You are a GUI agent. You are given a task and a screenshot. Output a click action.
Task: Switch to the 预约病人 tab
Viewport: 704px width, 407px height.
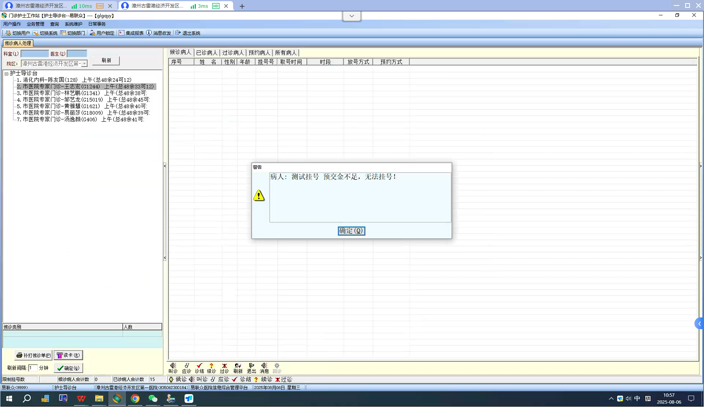(259, 53)
